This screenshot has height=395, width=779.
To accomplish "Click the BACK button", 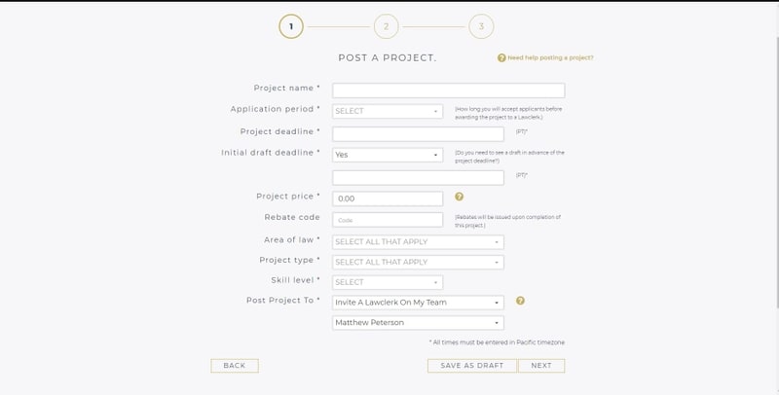I will [x=235, y=366].
